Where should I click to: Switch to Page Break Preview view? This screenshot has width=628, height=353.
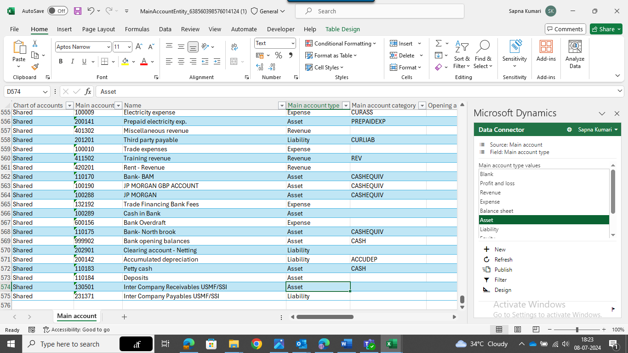(x=536, y=330)
